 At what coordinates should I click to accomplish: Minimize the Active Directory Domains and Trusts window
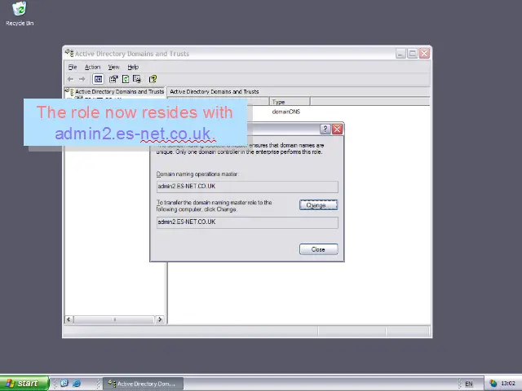click(400, 53)
